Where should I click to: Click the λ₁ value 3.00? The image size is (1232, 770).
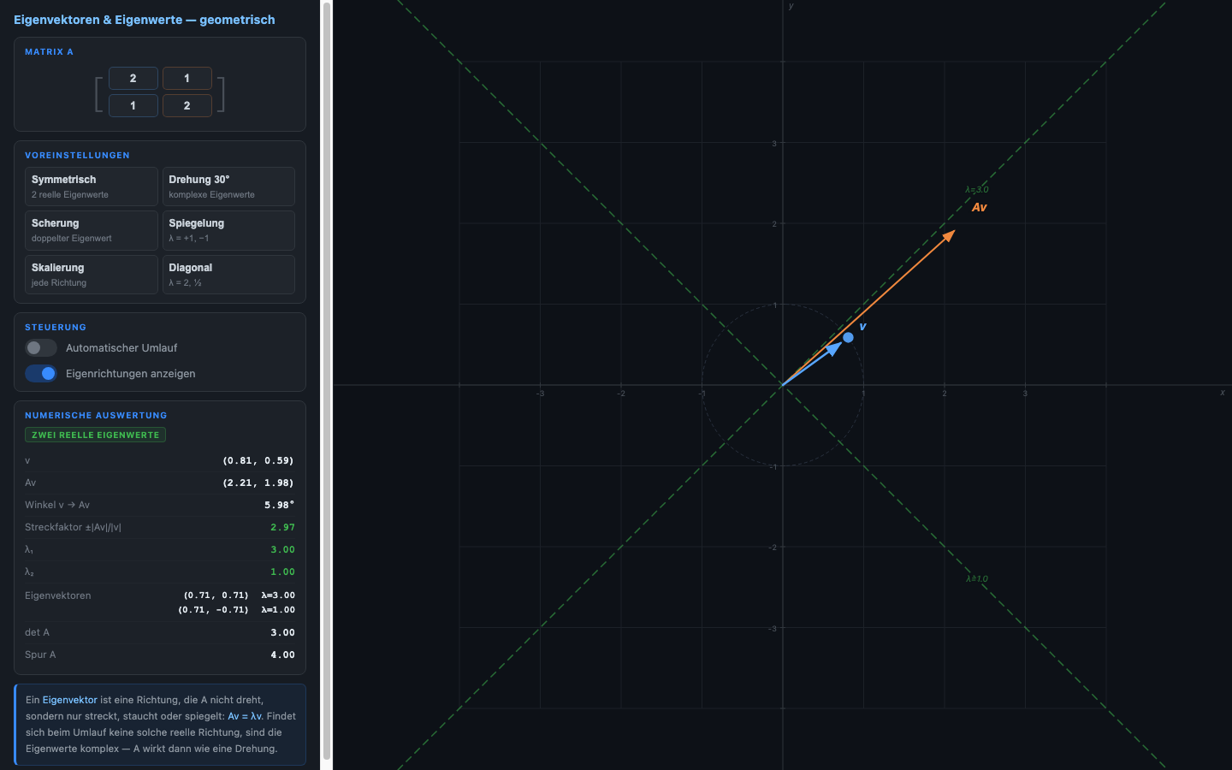pos(282,549)
